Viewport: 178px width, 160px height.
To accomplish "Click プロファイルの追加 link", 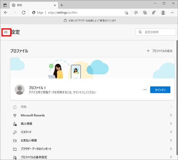I will (159, 51).
